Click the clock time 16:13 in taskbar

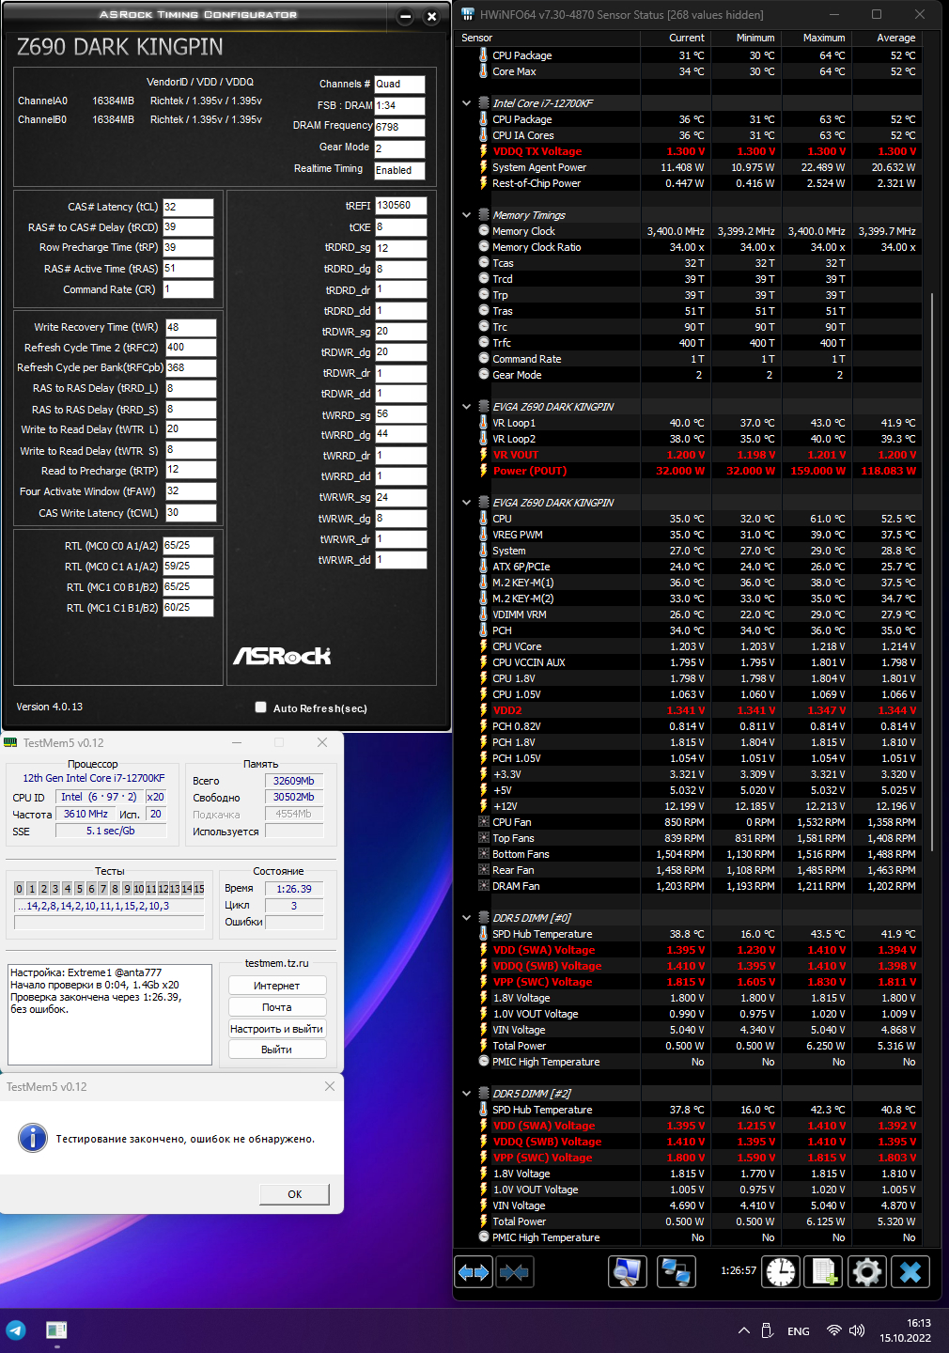[x=918, y=1323]
